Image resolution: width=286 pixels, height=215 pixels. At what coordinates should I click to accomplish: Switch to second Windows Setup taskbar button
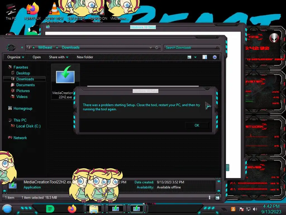coord(136,209)
